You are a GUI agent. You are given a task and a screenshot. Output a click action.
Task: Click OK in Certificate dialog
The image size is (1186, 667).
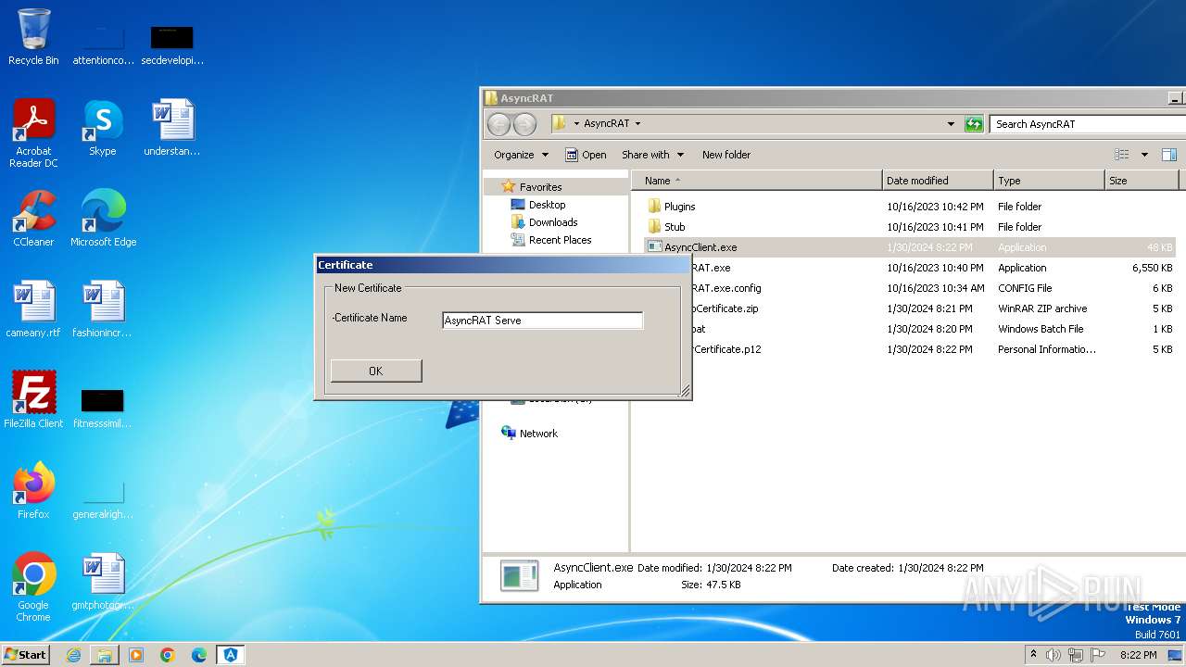coord(376,371)
